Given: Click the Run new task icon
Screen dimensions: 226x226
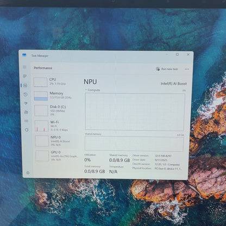Looking at the screenshot, I should pos(158,69).
